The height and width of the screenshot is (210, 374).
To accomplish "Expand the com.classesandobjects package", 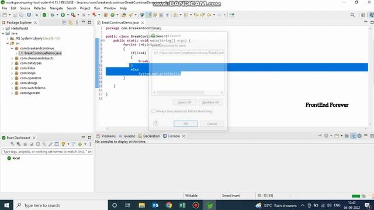I will 12,58.
